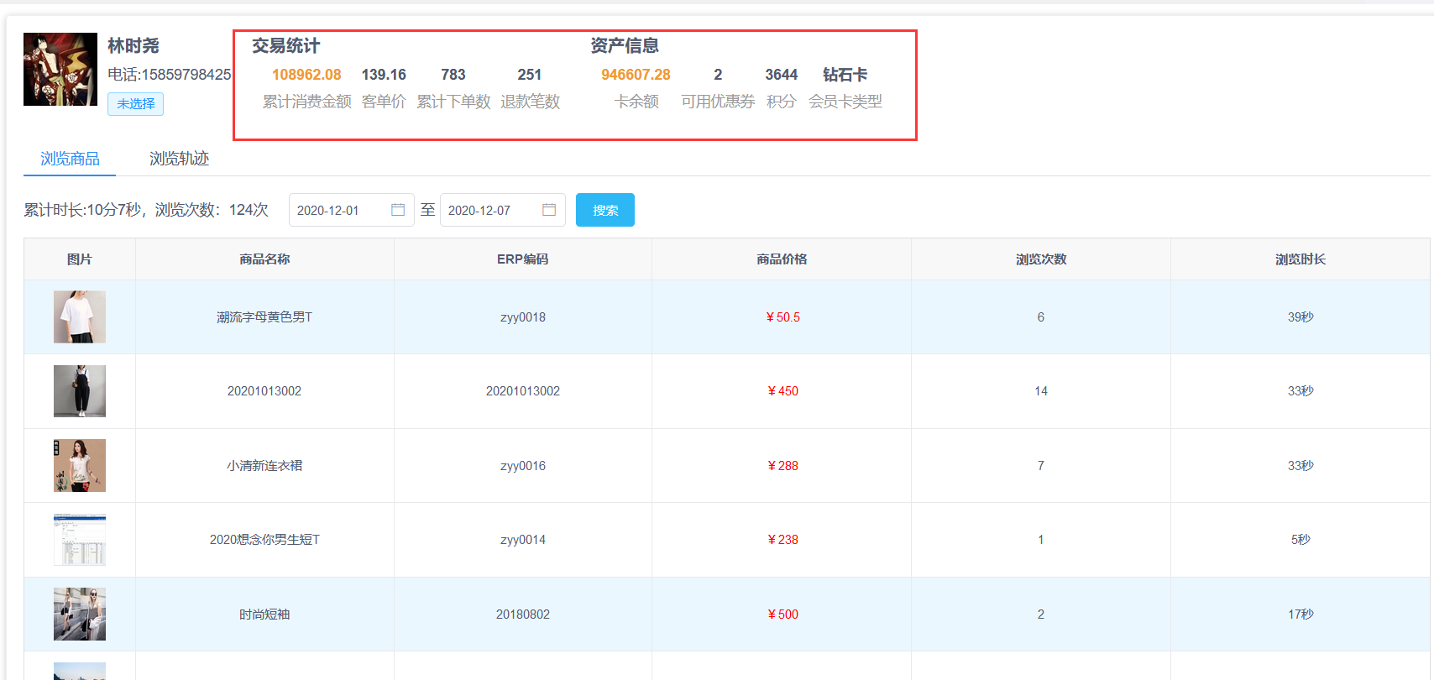Viewport: 1434px width, 680px height.
Task: Click the 商品价格 column header
Action: [x=782, y=259]
